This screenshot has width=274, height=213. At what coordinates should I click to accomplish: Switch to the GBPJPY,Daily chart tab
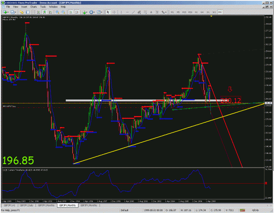[27, 205]
